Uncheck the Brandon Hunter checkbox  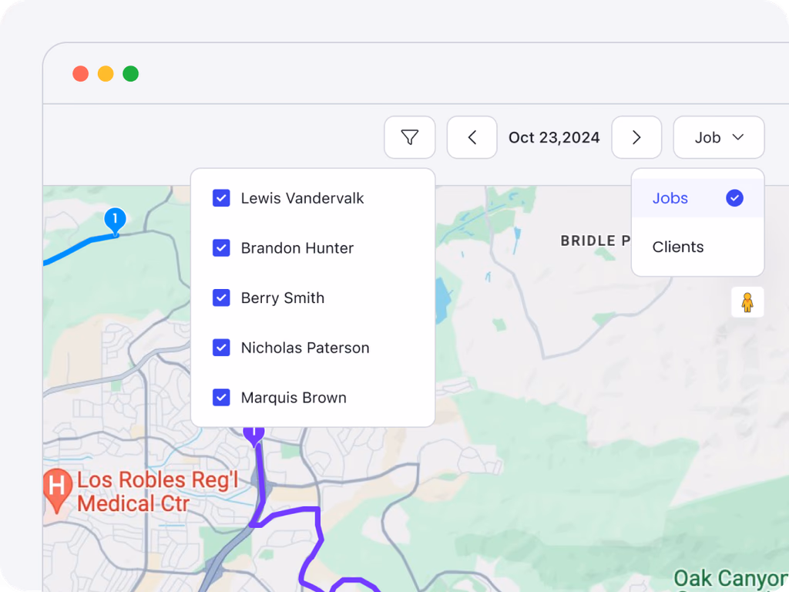click(x=221, y=248)
